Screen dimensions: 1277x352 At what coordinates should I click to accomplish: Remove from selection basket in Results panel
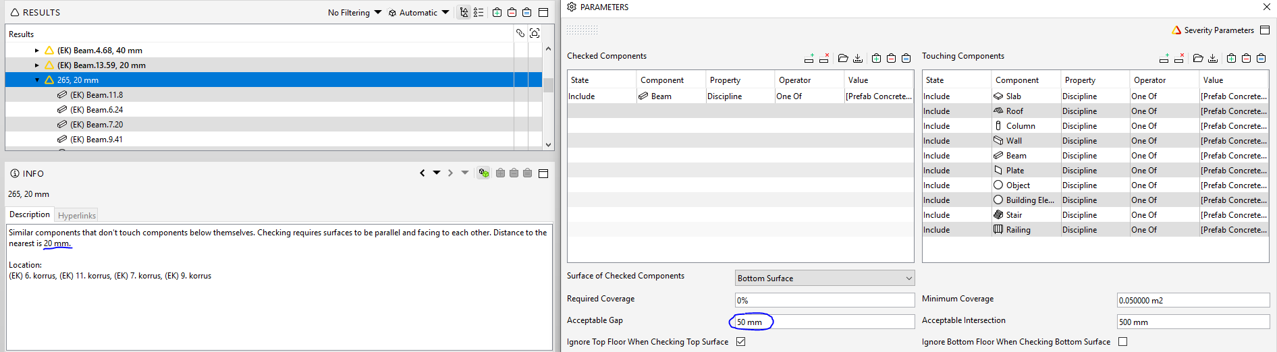[512, 12]
